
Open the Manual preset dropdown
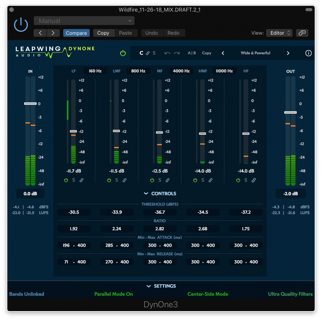(x=84, y=21)
